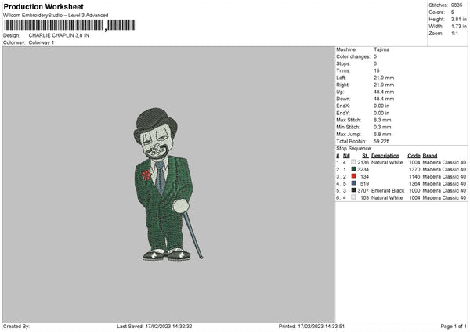Click the stitch count '134' in the table
Image resolution: width=470 pixels, height=332 pixels.
coord(364,177)
